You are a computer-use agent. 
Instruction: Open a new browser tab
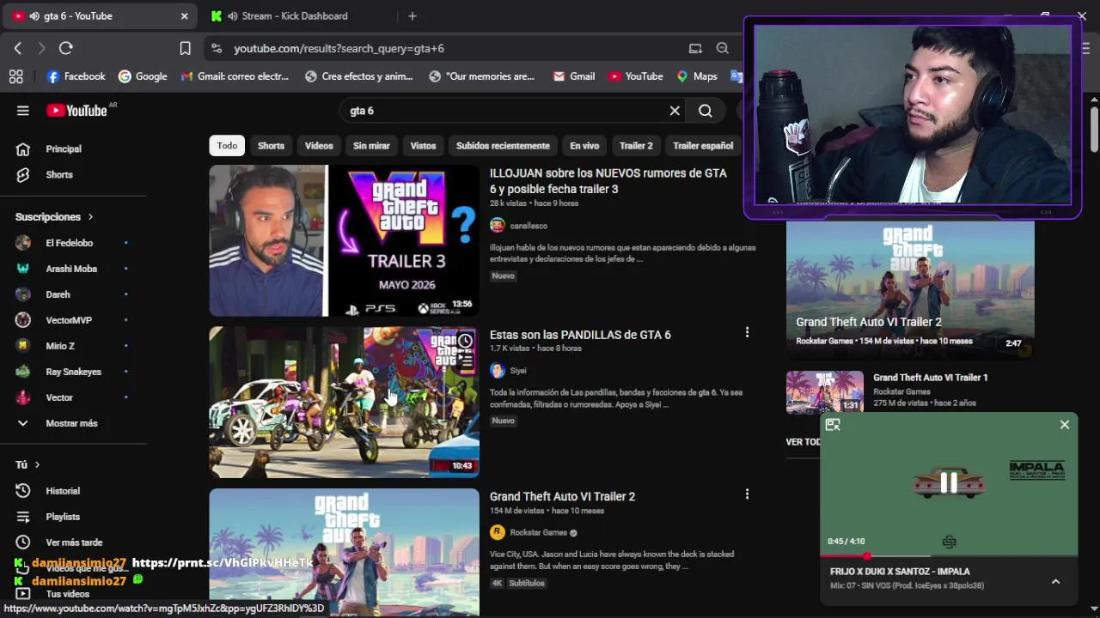(x=412, y=15)
